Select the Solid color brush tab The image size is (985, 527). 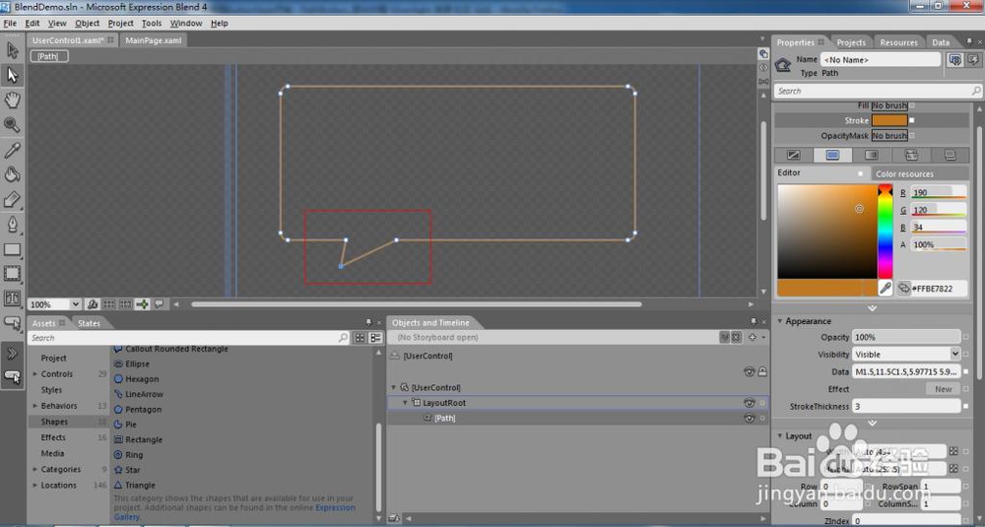tap(832, 156)
